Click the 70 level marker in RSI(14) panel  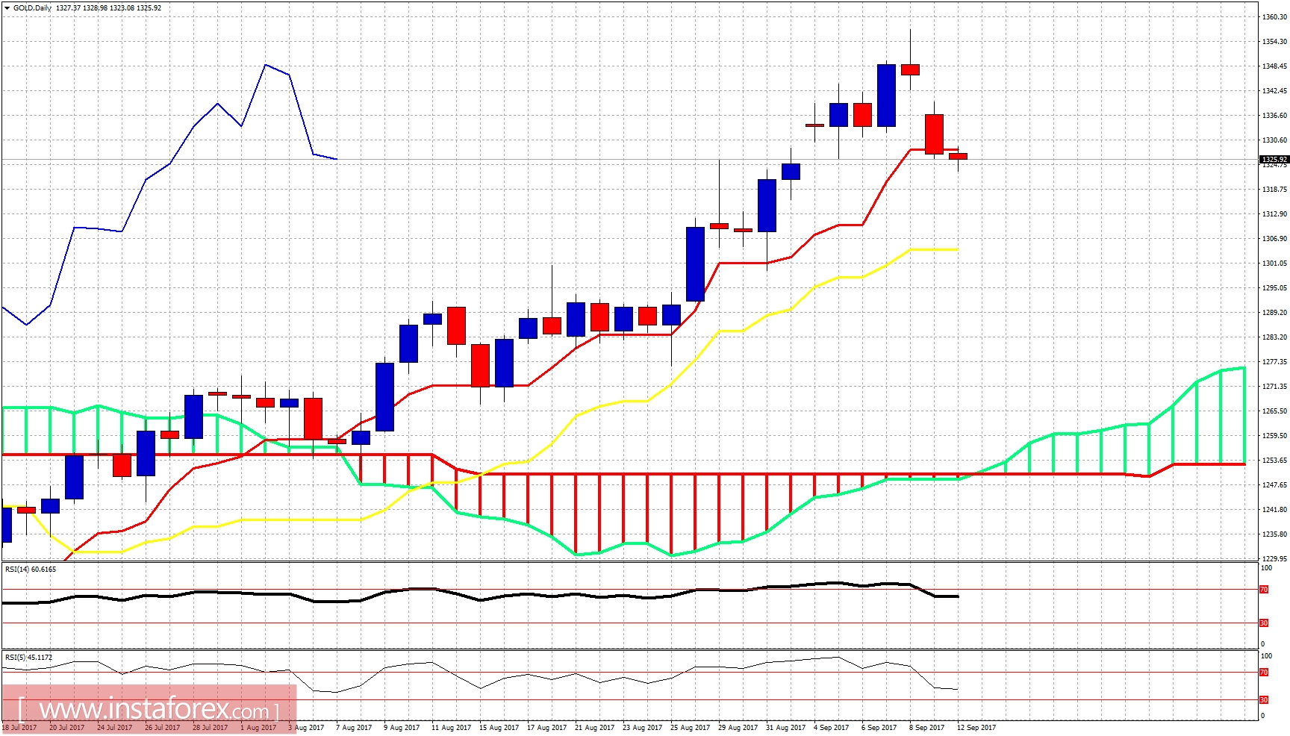click(1263, 589)
